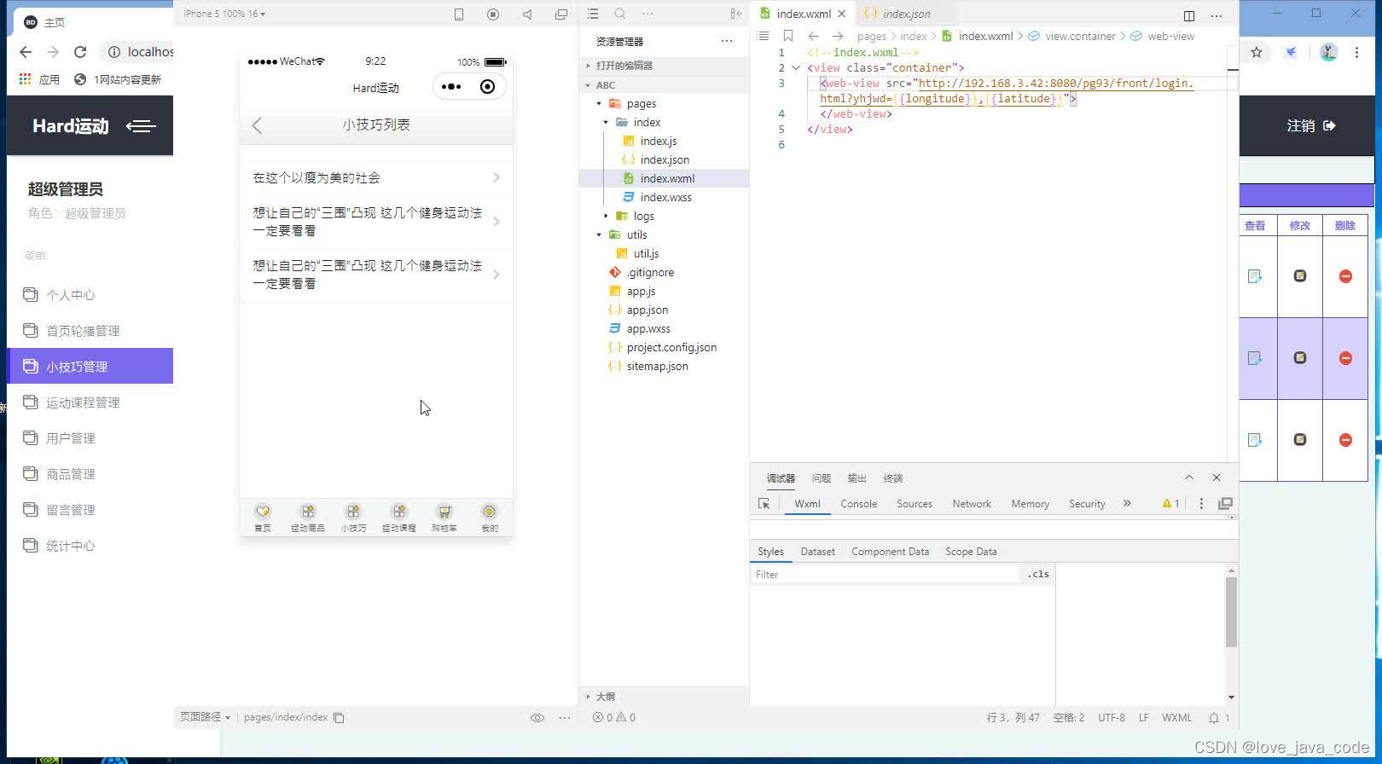Screen dimensions: 1382x764
Task: Open tip 在这个以瘦为美的社会
Action: coord(376,177)
